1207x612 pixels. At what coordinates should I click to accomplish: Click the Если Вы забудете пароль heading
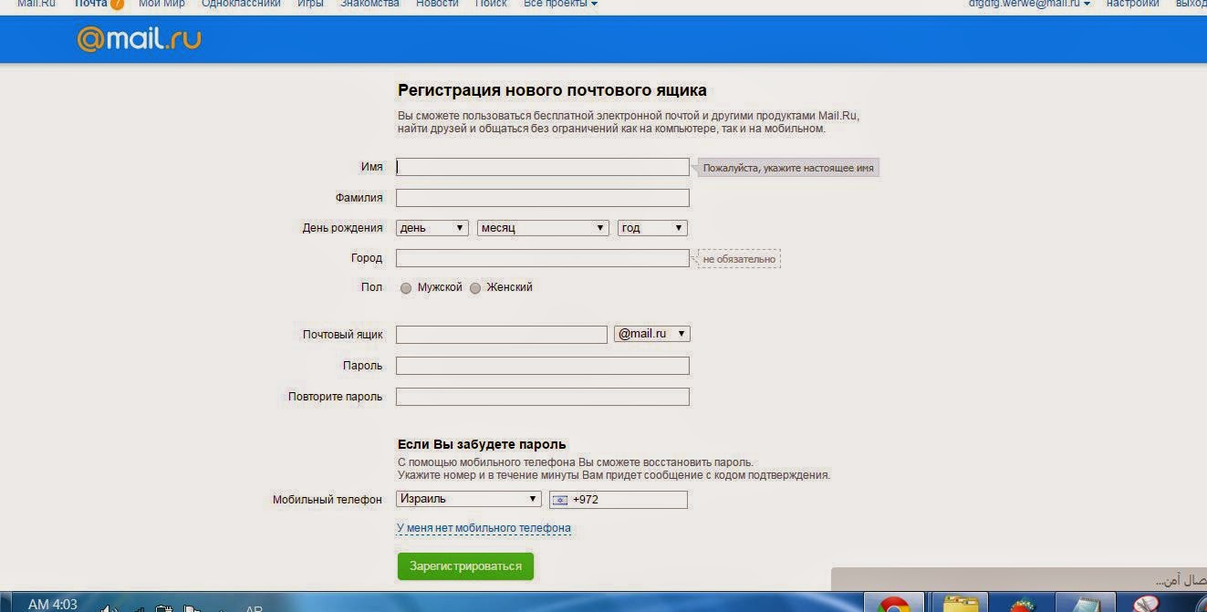pos(482,444)
